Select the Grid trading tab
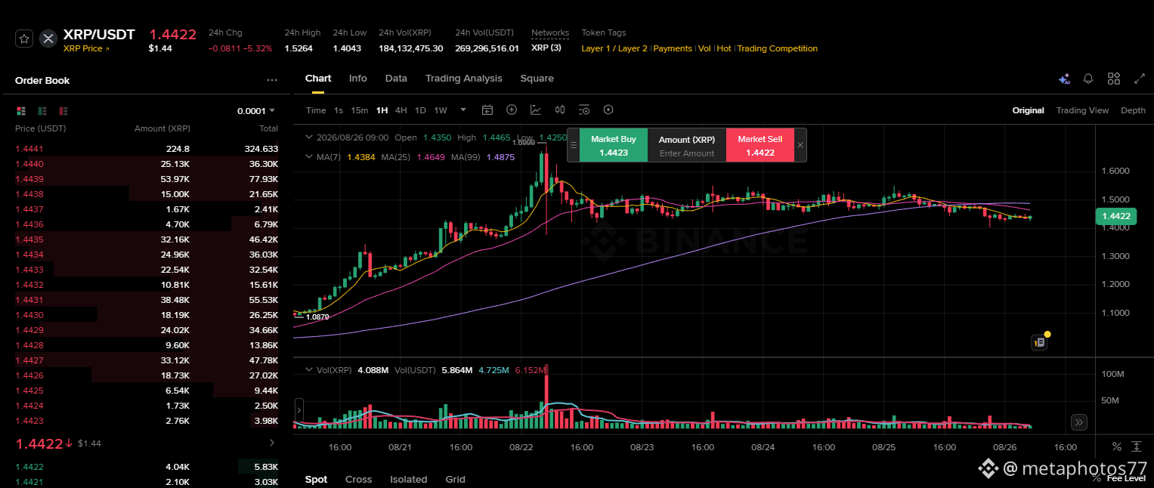The width and height of the screenshot is (1154, 488). tap(456, 480)
